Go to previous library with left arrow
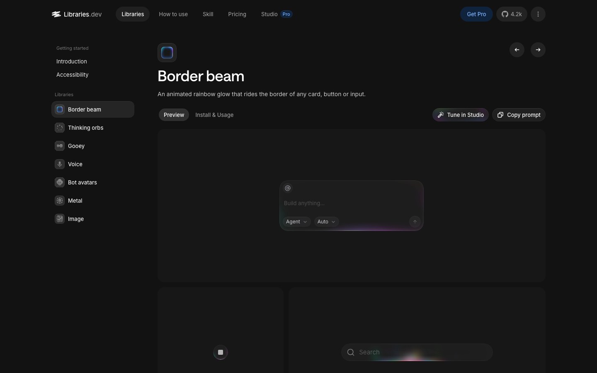 point(517,50)
